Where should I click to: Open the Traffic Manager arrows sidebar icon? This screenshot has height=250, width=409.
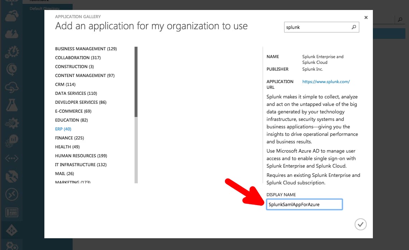pos(12,176)
